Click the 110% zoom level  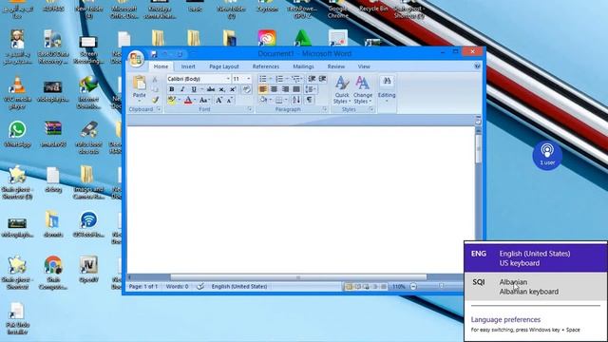(398, 287)
